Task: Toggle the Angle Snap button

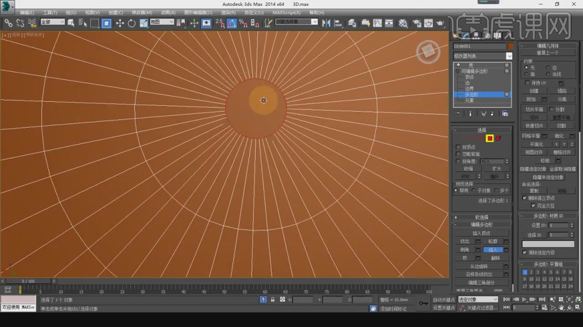Action: pyautogui.click(x=231, y=23)
